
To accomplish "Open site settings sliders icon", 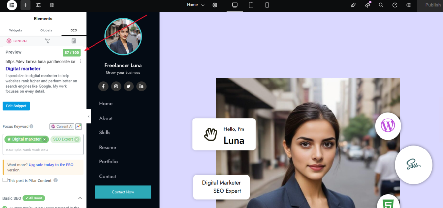I will (38, 5).
